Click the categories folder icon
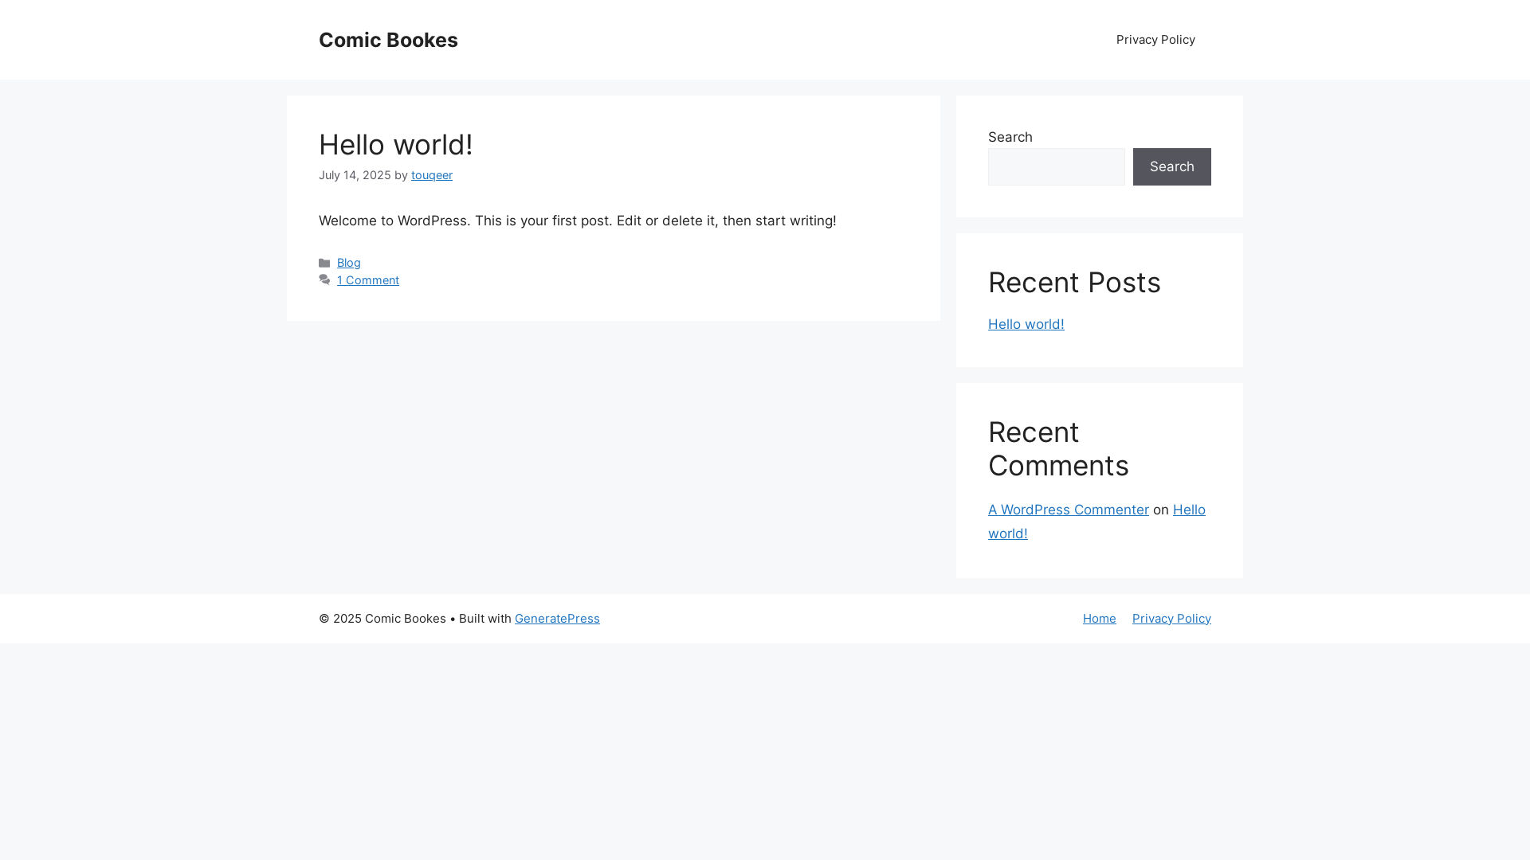Viewport: 1530px width, 860px height. click(x=324, y=263)
